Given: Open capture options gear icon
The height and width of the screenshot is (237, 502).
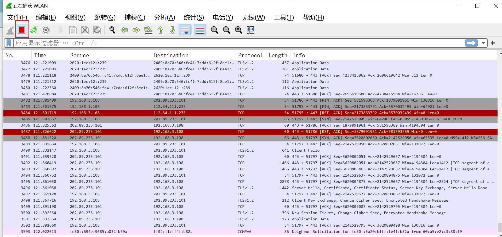Looking at the screenshot, I should point(46,30).
